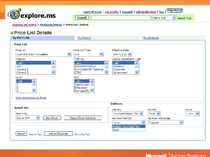Open the Price List Type dropdown
The image size is (210, 157).
coord(89,54)
